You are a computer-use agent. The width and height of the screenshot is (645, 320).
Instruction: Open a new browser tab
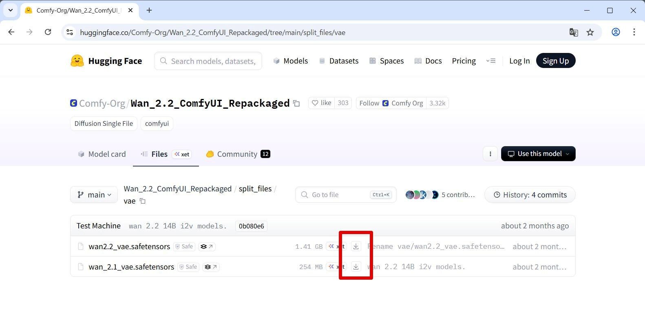pyautogui.click(x=149, y=10)
